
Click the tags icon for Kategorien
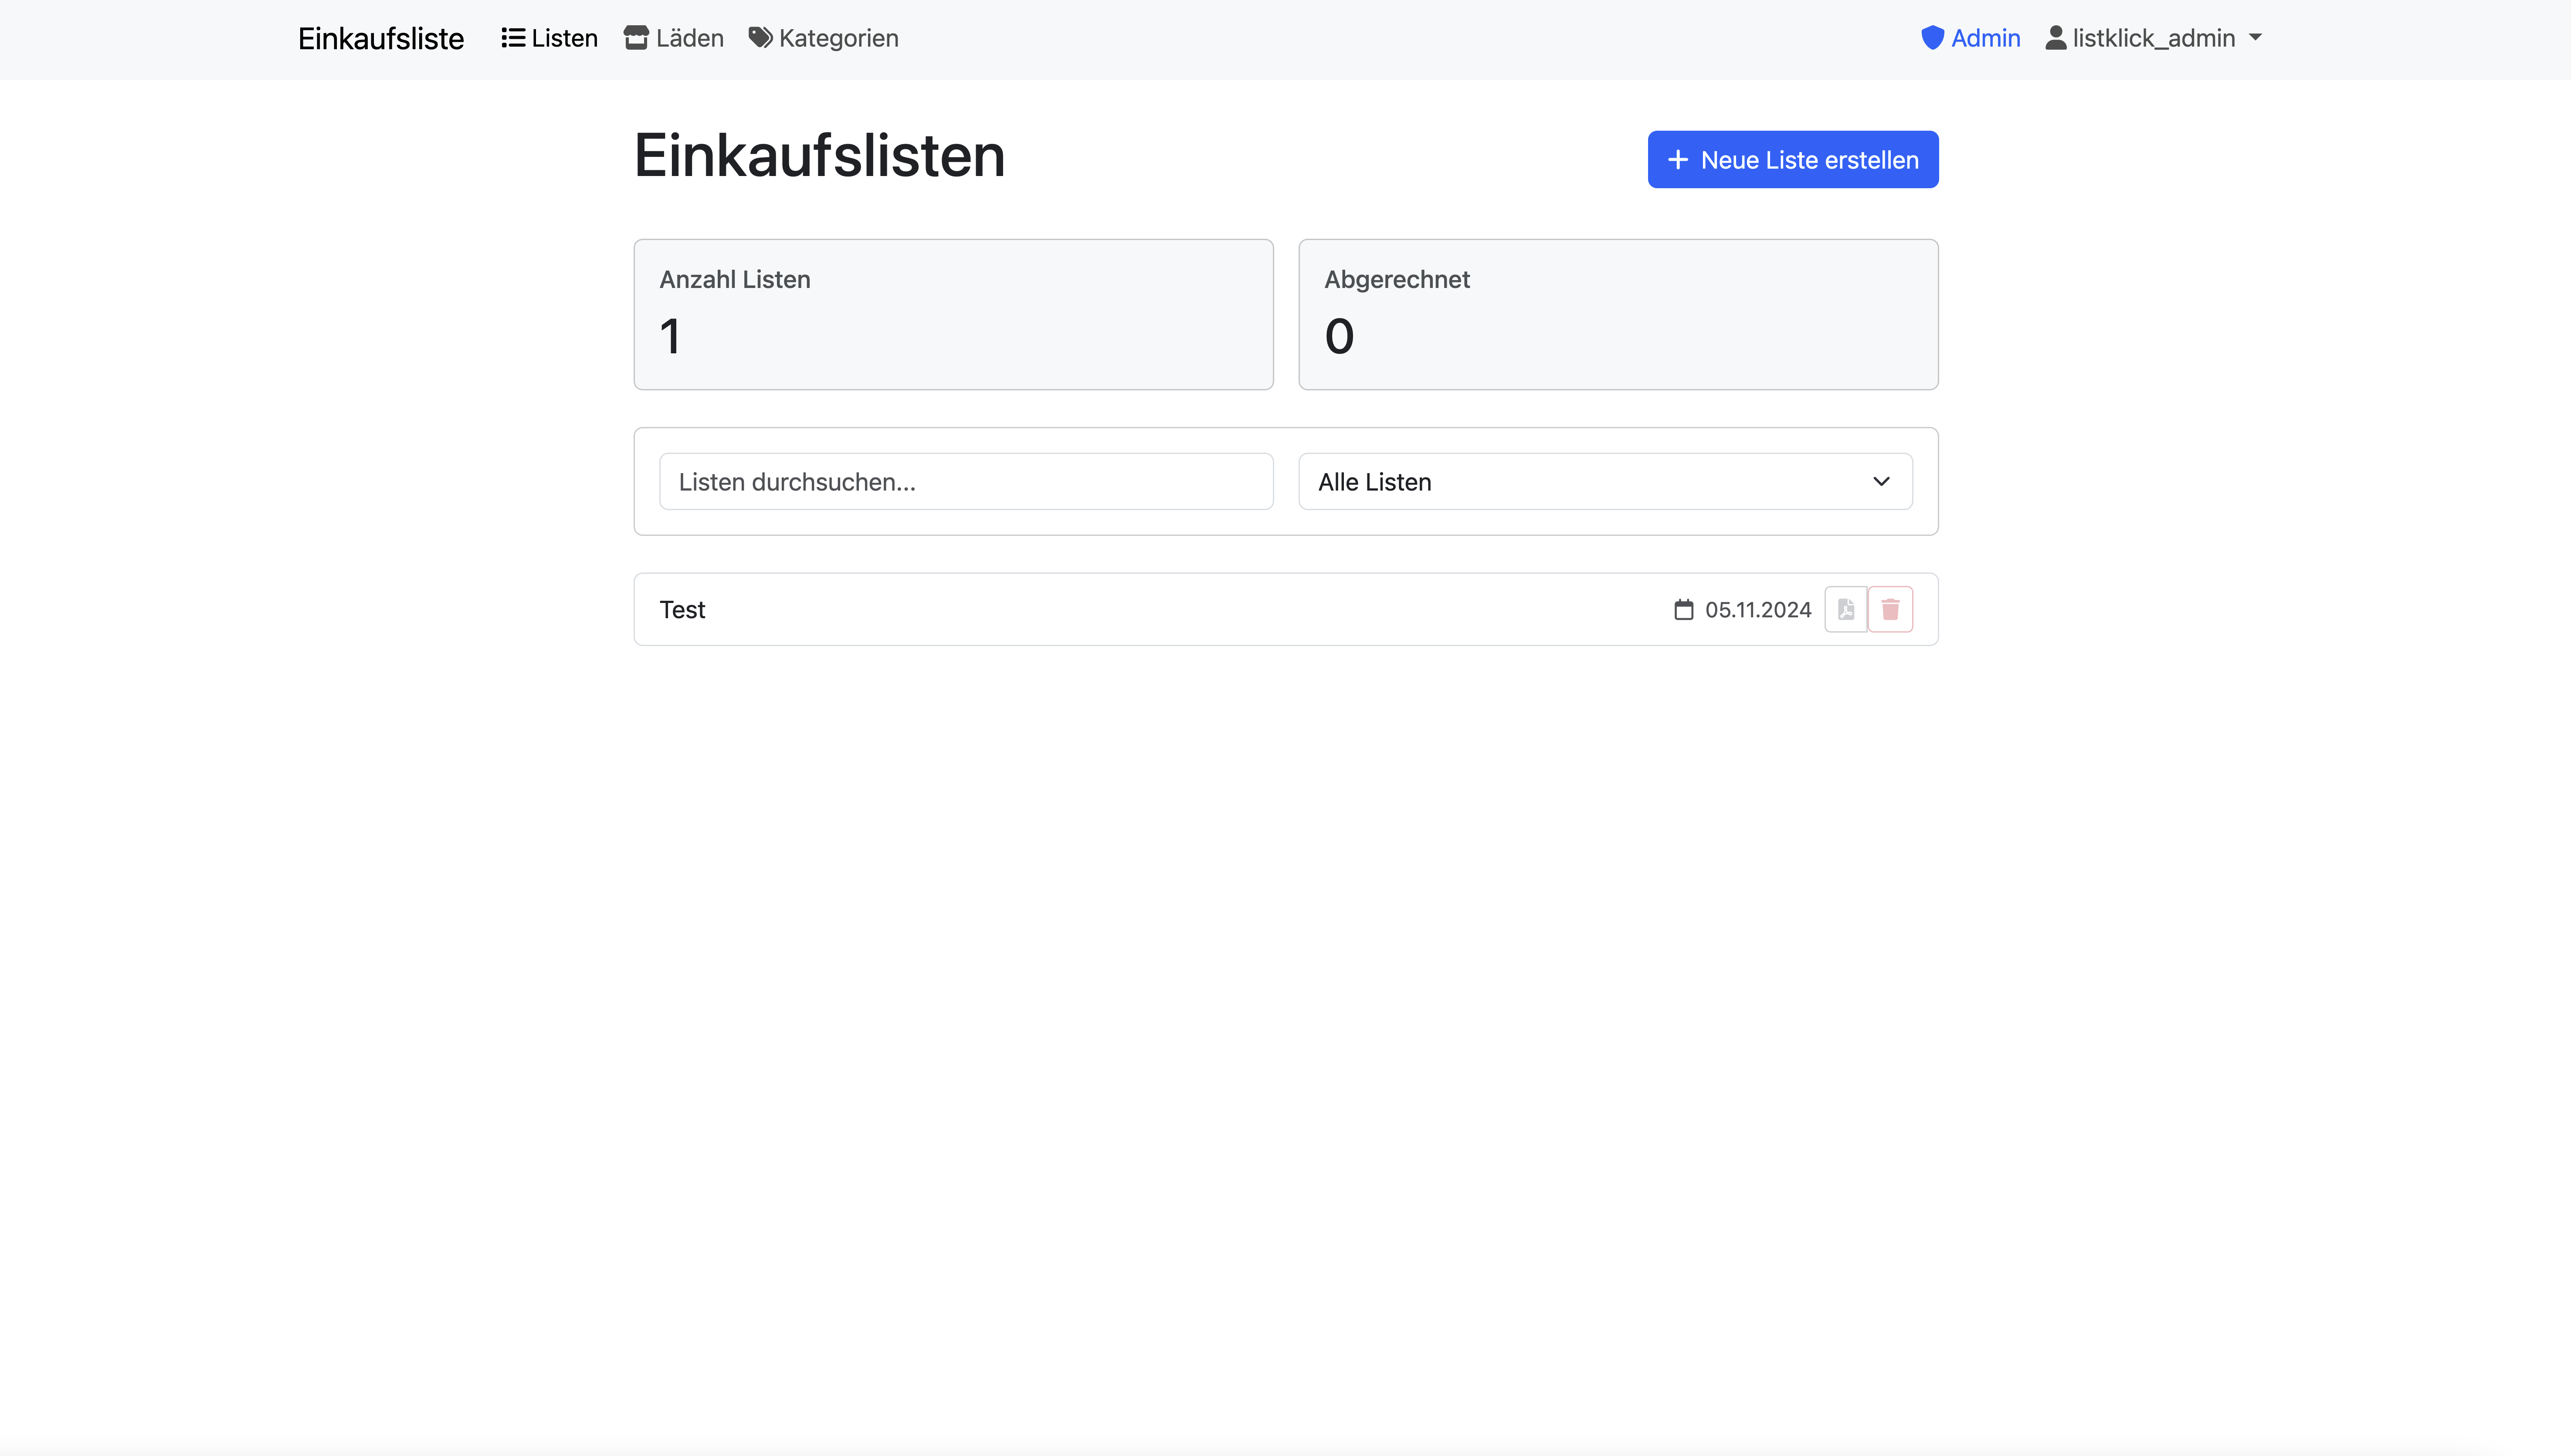760,38
